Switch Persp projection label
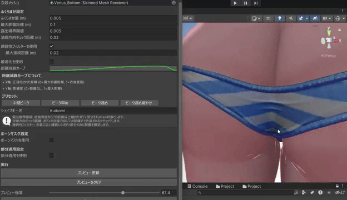347x200 pixels. pyautogui.click(x=329, y=56)
